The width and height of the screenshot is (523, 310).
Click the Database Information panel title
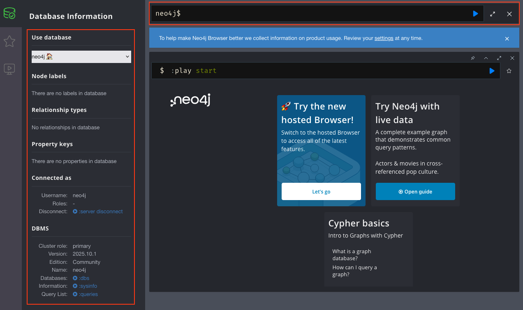tap(71, 16)
